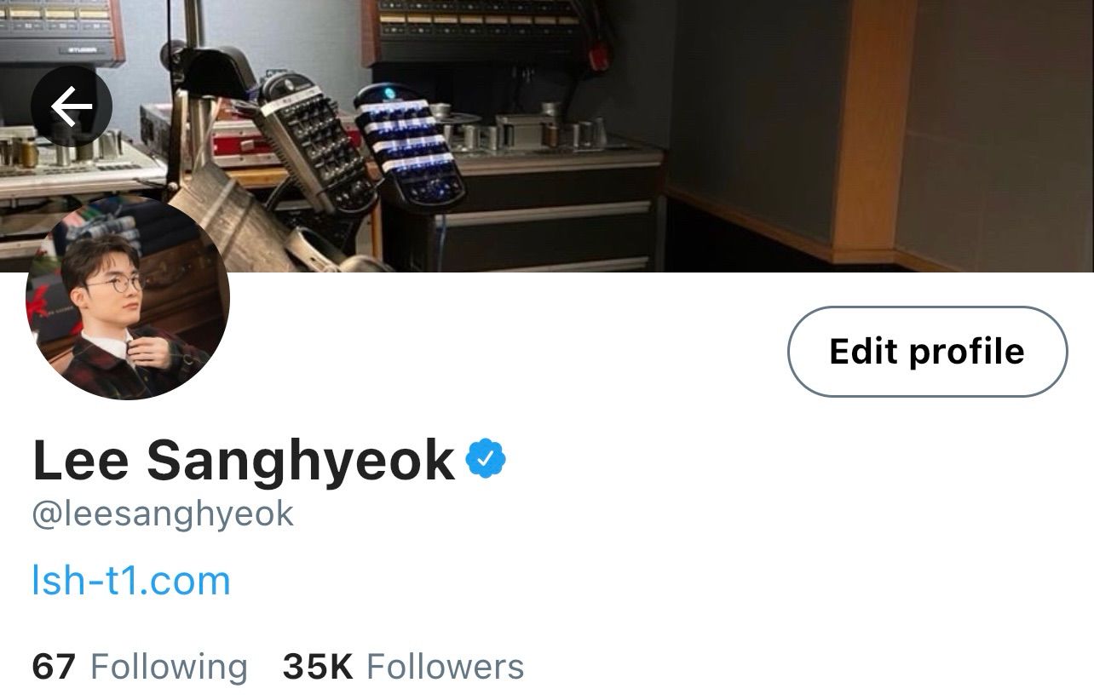Click the Lee Sanghyeok display name
Viewport: 1094px width, 700px height.
click(x=244, y=460)
